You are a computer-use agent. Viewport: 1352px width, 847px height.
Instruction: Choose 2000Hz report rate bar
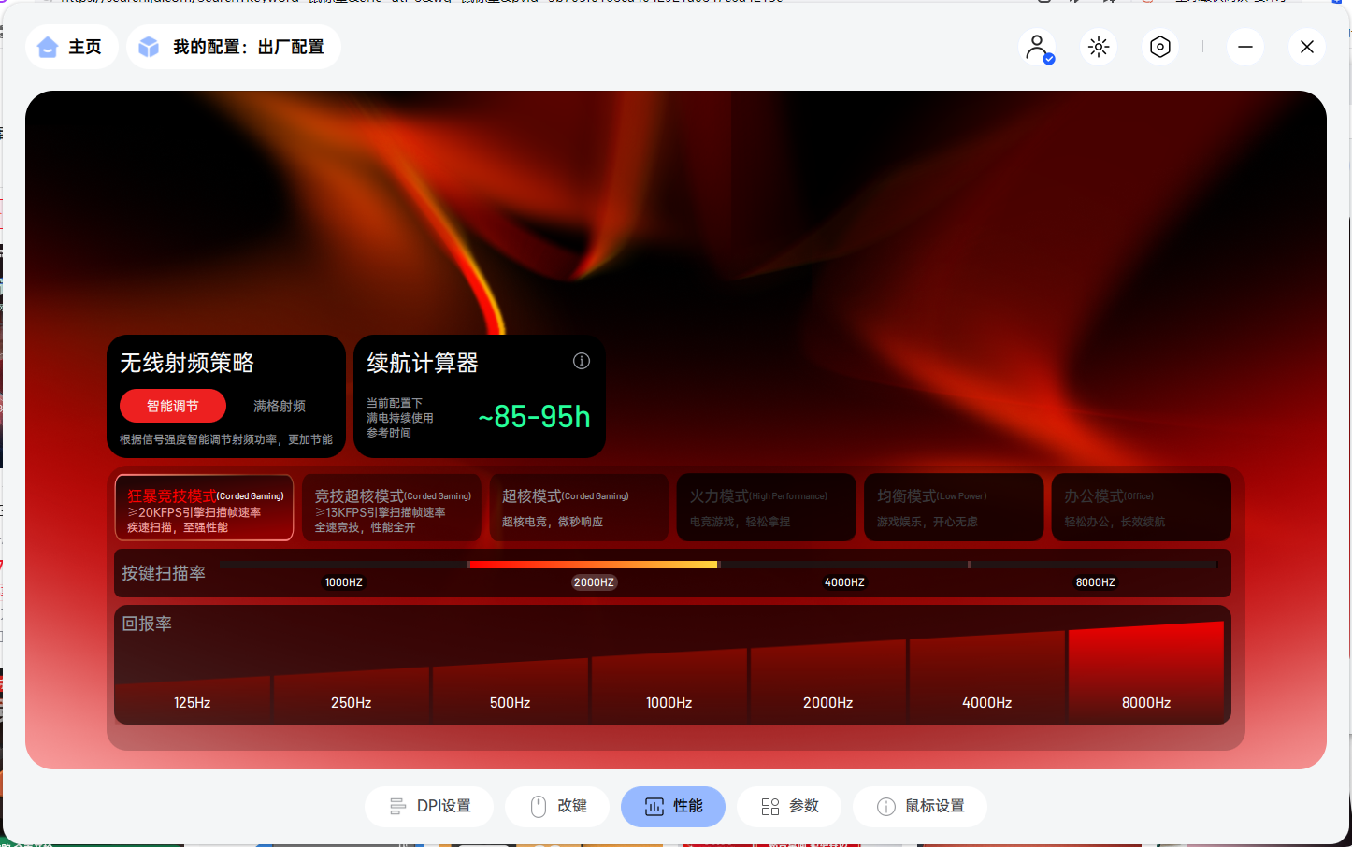click(828, 681)
